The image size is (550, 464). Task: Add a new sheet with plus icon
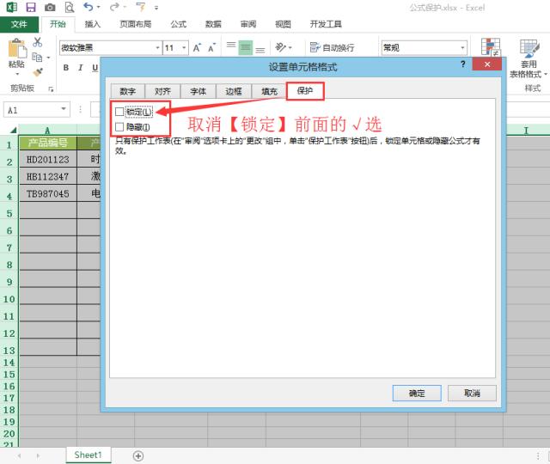click(x=138, y=456)
